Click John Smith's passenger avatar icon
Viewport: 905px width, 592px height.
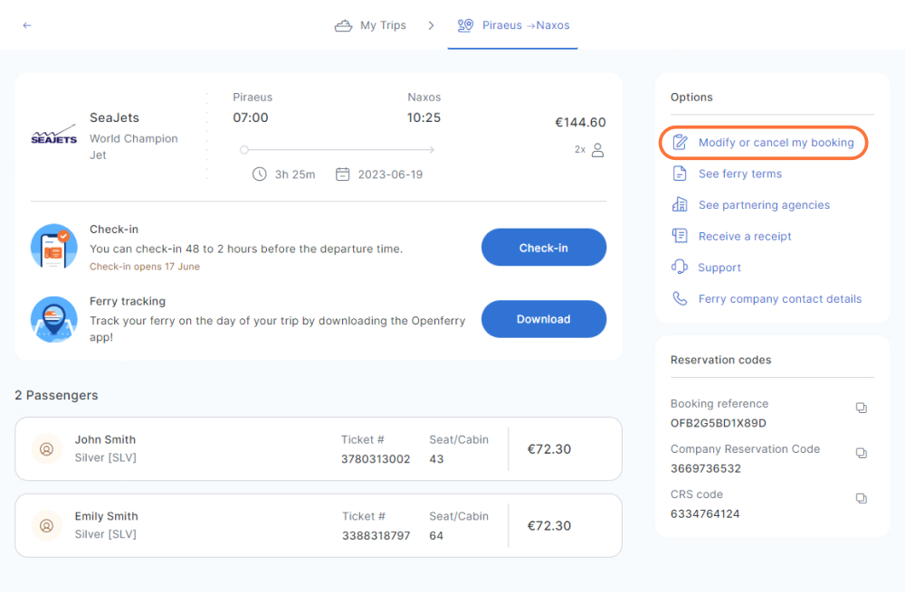[x=47, y=449]
